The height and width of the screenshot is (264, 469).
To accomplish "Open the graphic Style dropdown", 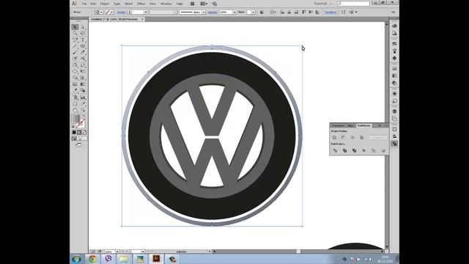I will tap(254, 12).
